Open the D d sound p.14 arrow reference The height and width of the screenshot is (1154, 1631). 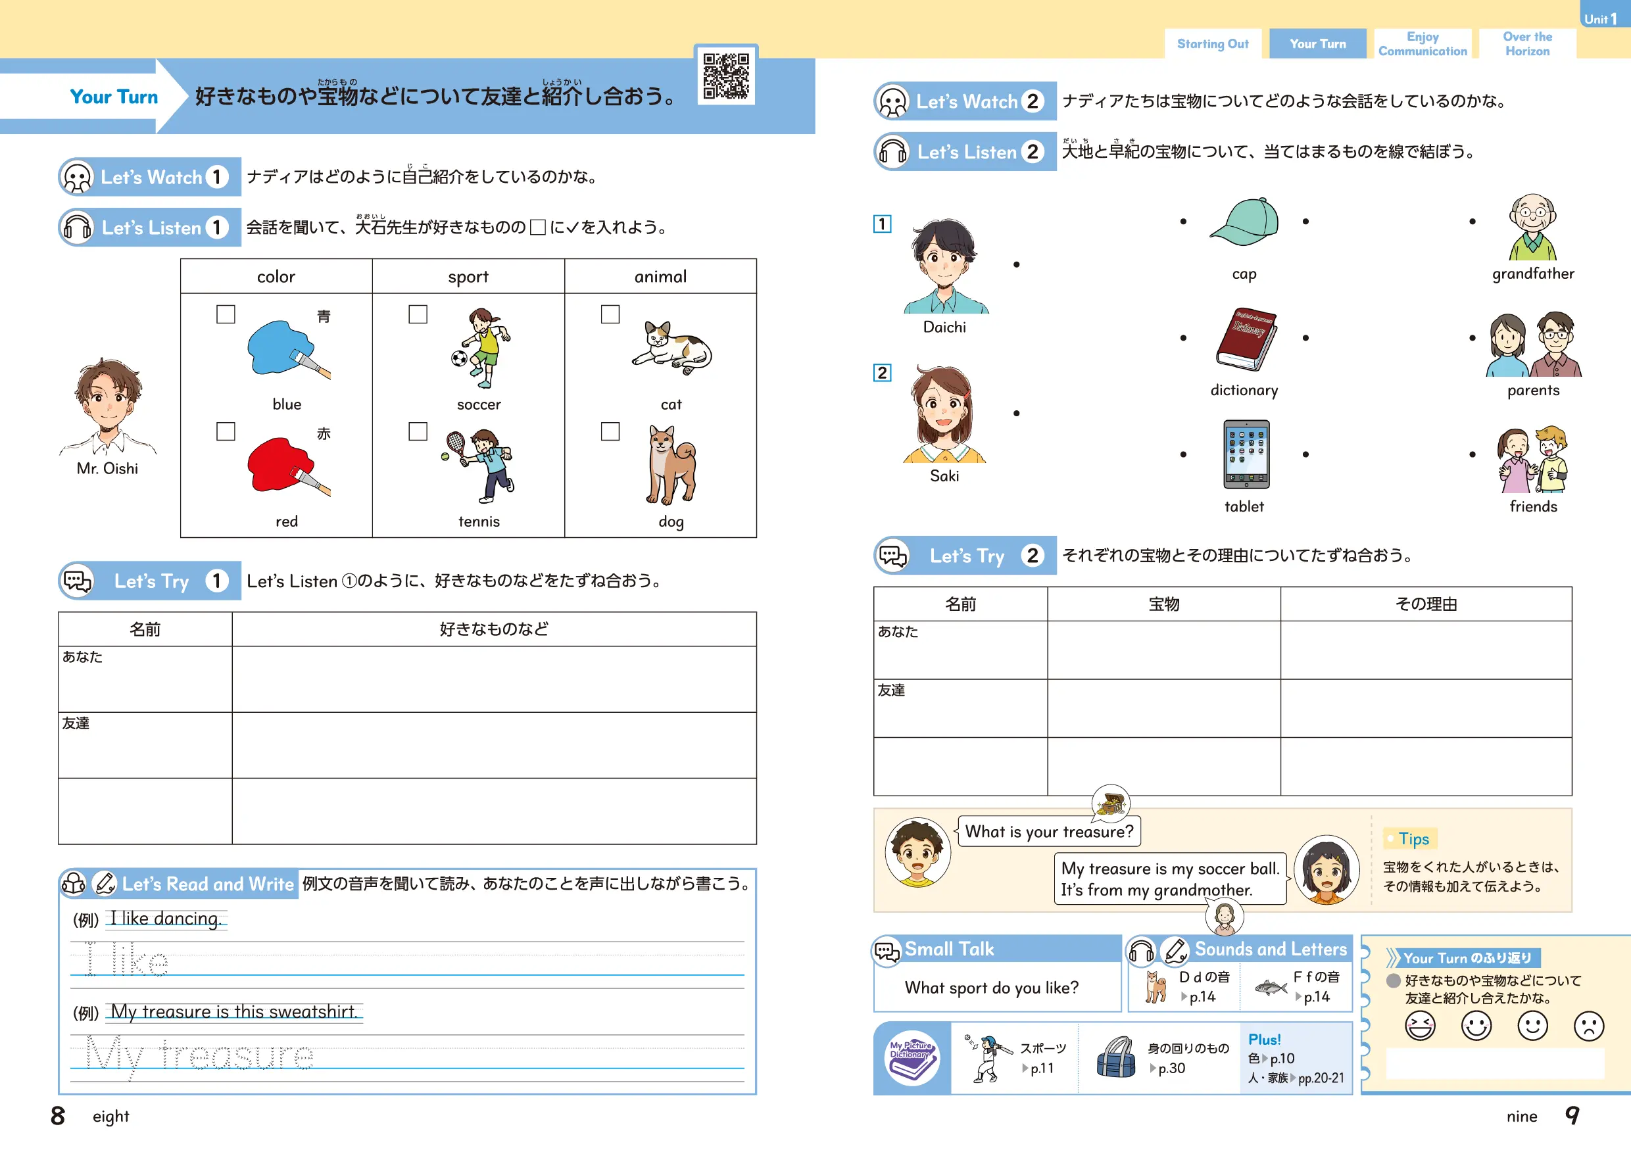click(1198, 997)
